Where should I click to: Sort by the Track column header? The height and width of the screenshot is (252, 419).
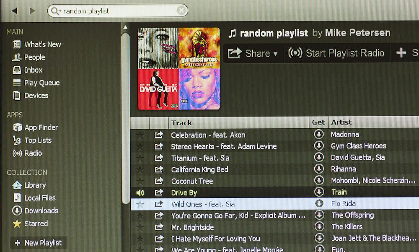tap(181, 123)
